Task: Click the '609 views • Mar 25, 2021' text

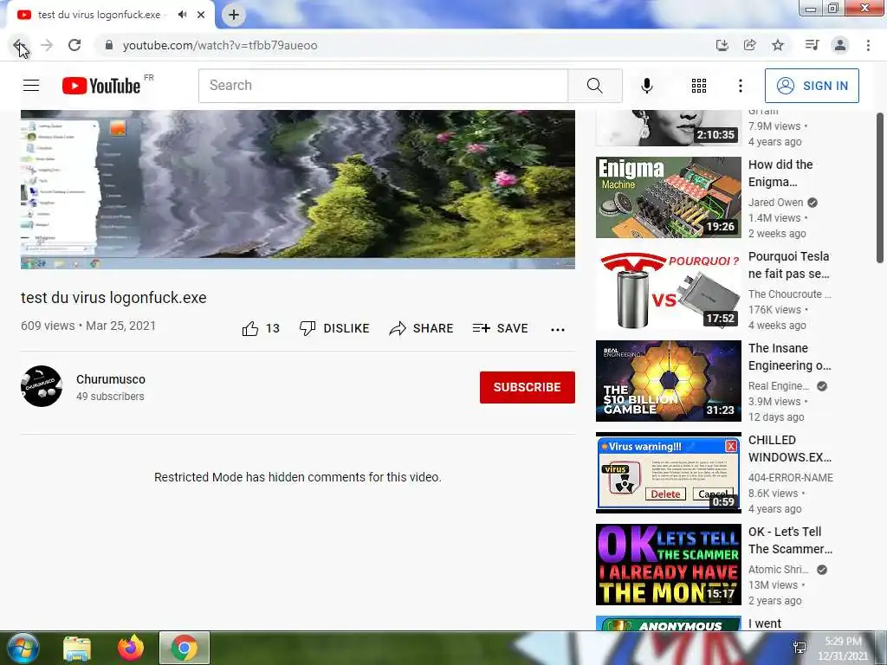Action: pos(88,326)
